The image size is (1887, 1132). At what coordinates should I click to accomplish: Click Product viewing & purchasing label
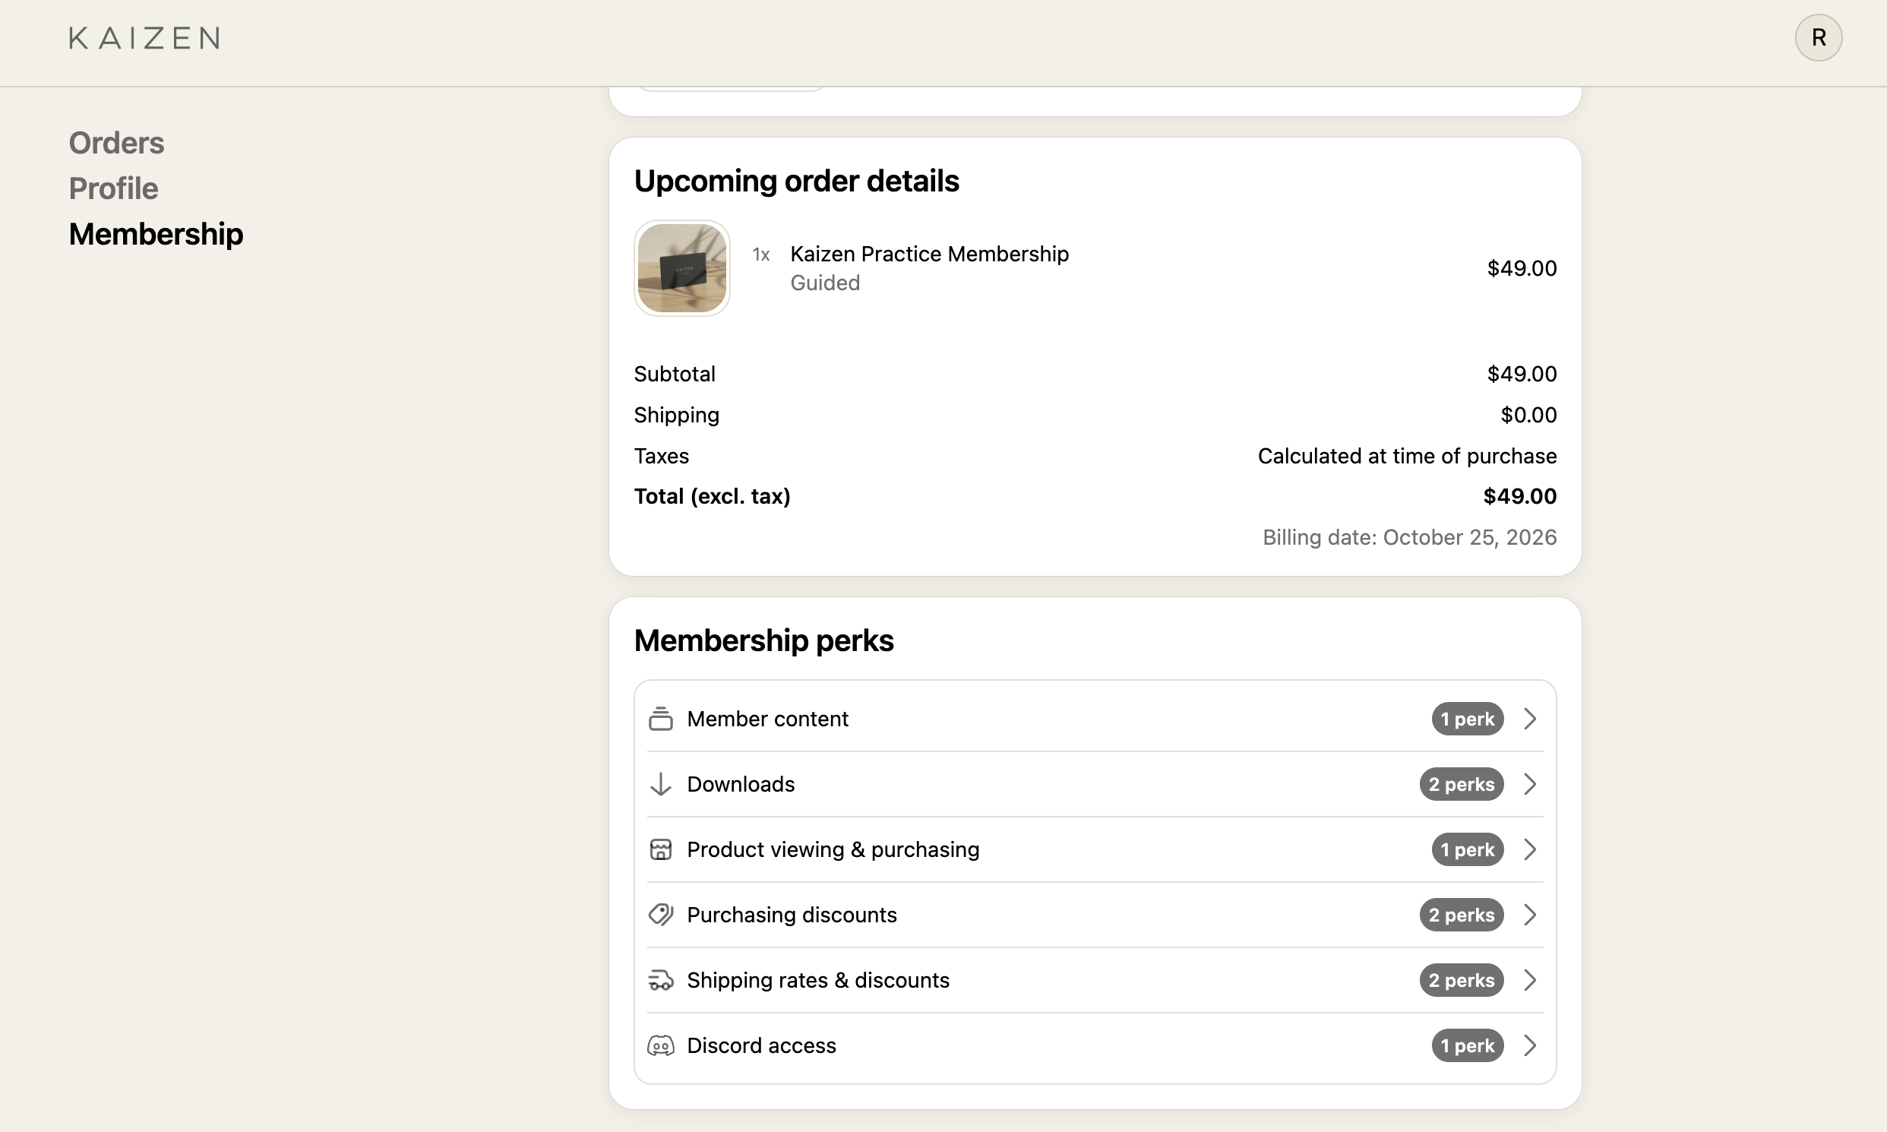click(x=833, y=849)
